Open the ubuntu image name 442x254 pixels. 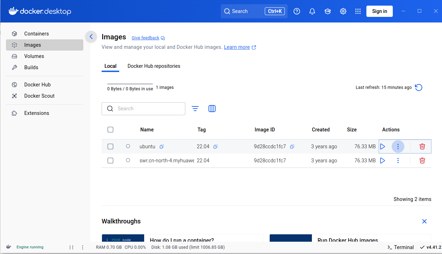[147, 146]
